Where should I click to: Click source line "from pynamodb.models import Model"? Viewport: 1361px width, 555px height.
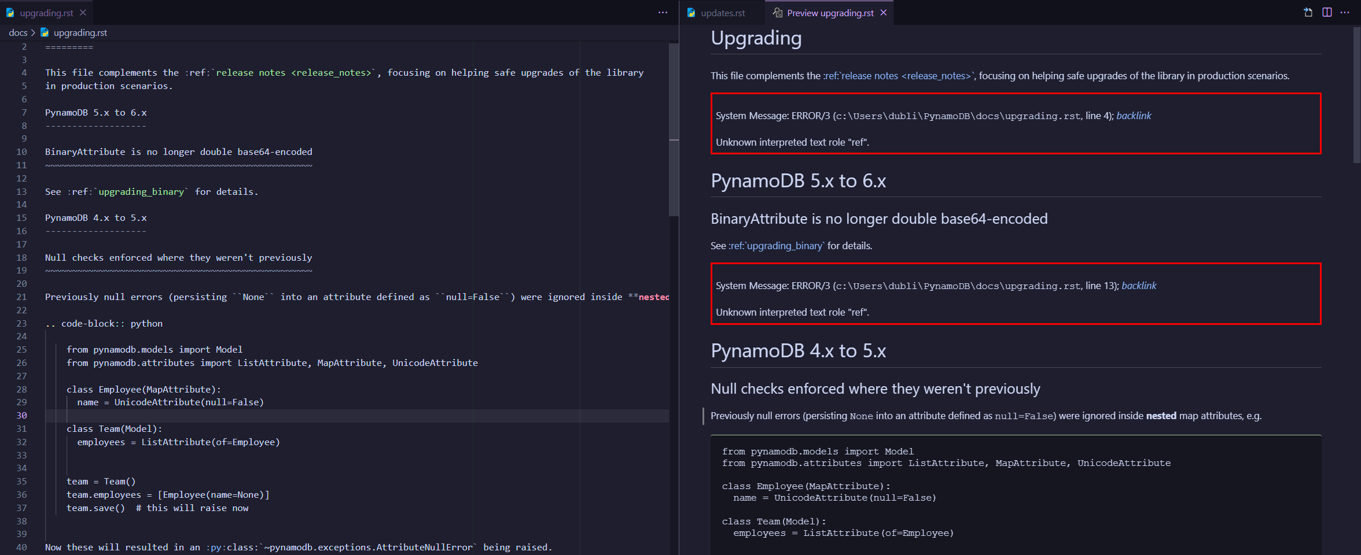tap(155, 350)
